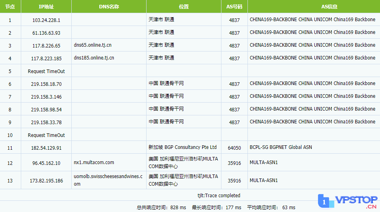Click AS number 64050
This screenshot has width=380, height=212.
point(234,148)
